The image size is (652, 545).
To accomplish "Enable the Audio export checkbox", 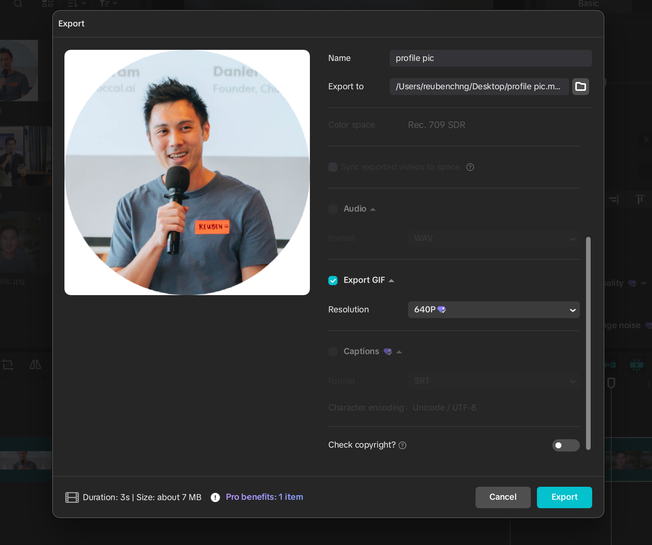I will coord(333,209).
